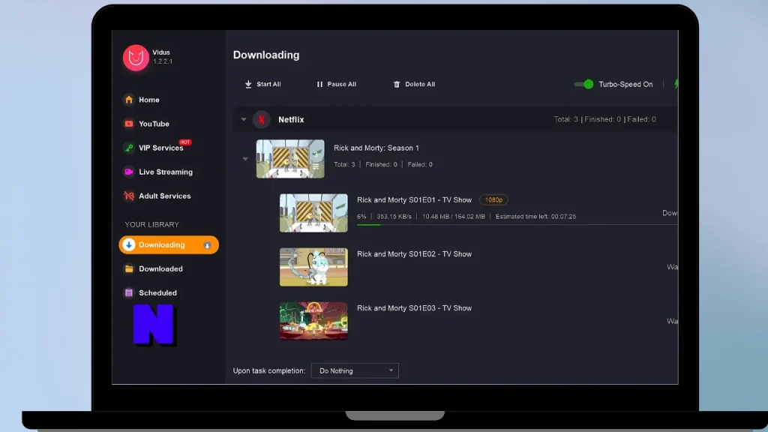Click the title Rick and Morty: Season 1
The image size is (768, 432).
376,148
